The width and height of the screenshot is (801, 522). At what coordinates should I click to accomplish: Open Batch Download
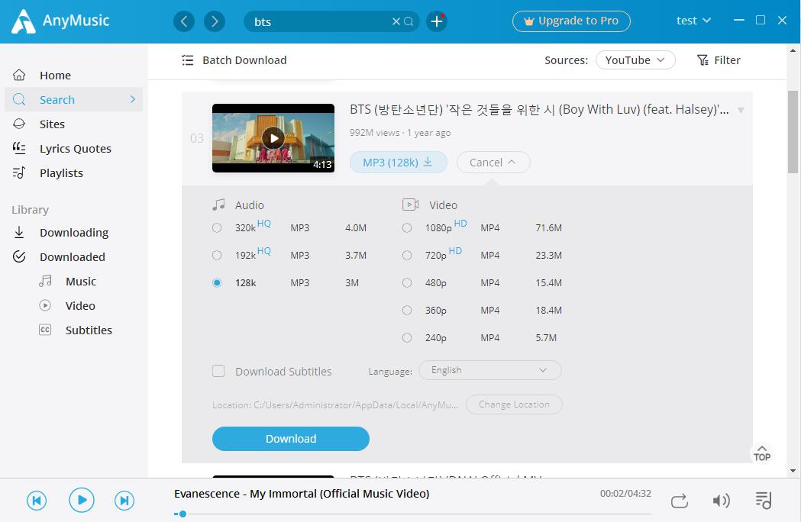(234, 60)
